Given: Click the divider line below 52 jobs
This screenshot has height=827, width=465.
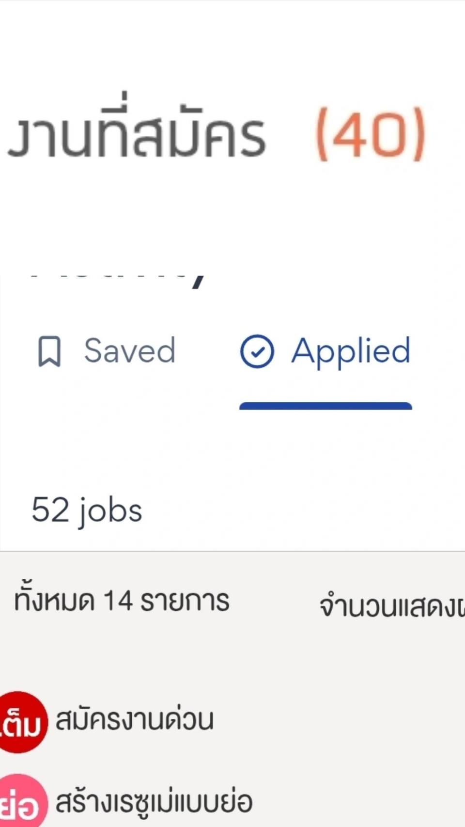Looking at the screenshot, I should coord(232,551).
